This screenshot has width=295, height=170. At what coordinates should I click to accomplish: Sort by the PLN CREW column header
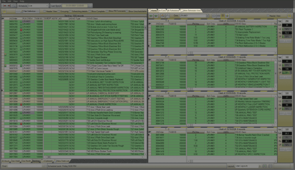click(x=27, y=18)
